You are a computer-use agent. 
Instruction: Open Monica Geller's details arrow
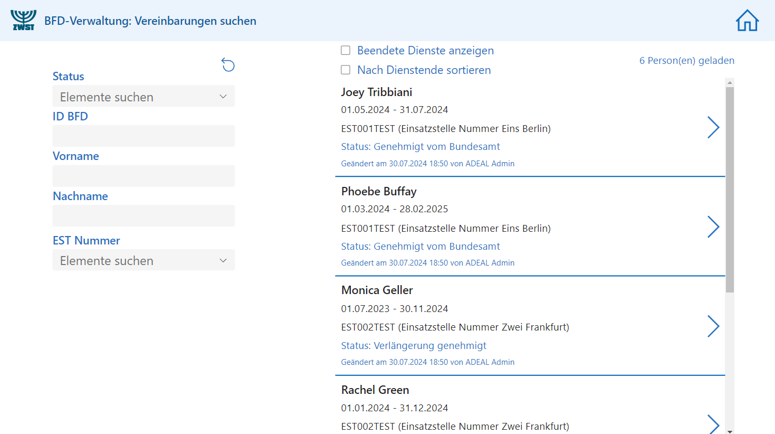[713, 326]
